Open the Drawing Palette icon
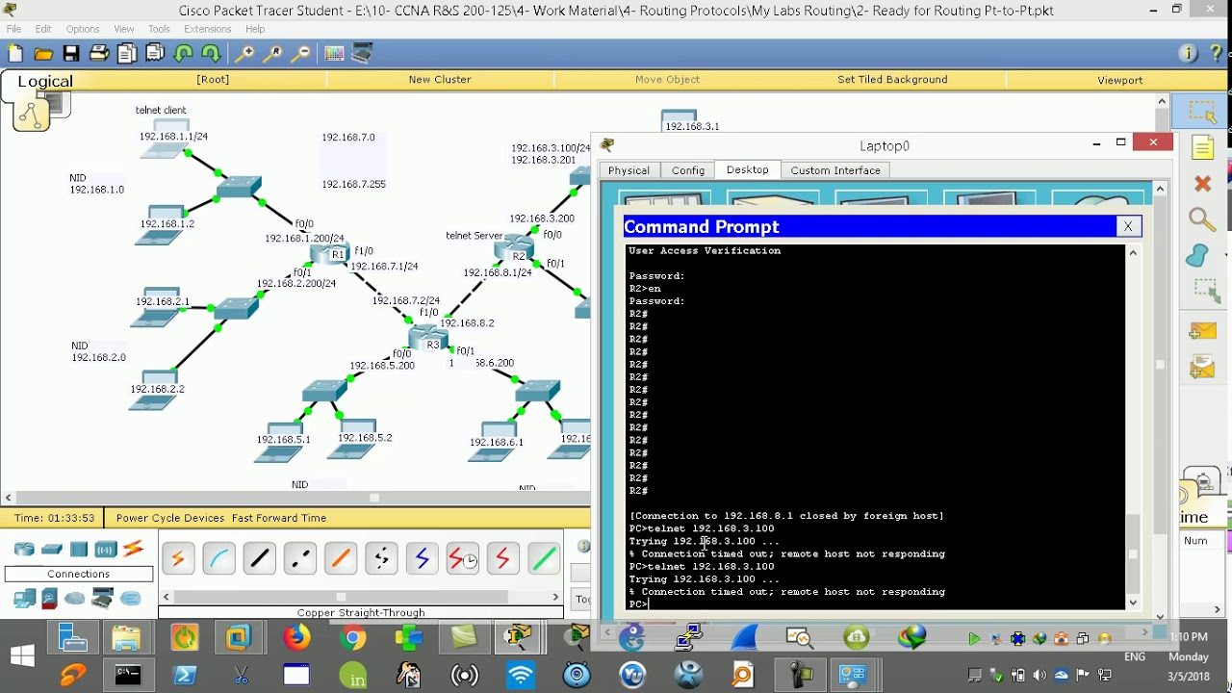The width and height of the screenshot is (1232, 693). pyautogui.click(x=334, y=54)
